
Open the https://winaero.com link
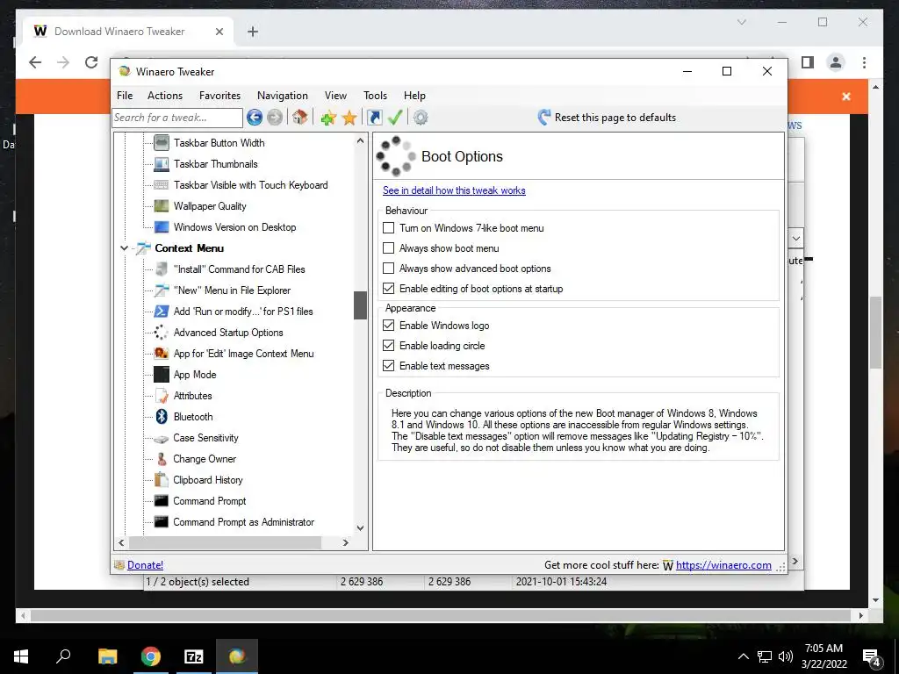pos(723,565)
